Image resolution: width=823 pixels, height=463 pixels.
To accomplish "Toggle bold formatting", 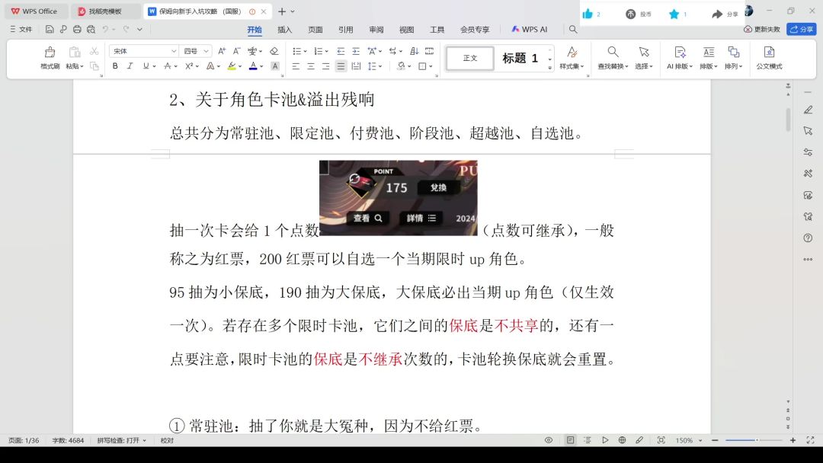I will click(x=115, y=66).
